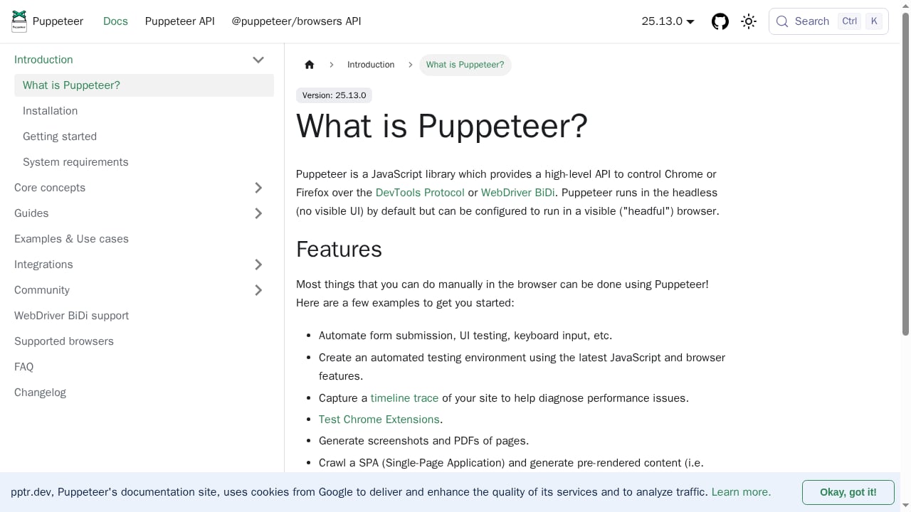Follow the Learn more. cookie link
The image size is (911, 512).
click(x=741, y=492)
